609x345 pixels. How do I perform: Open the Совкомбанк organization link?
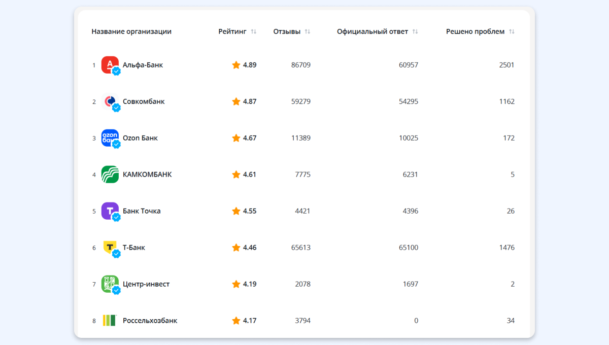pos(144,101)
